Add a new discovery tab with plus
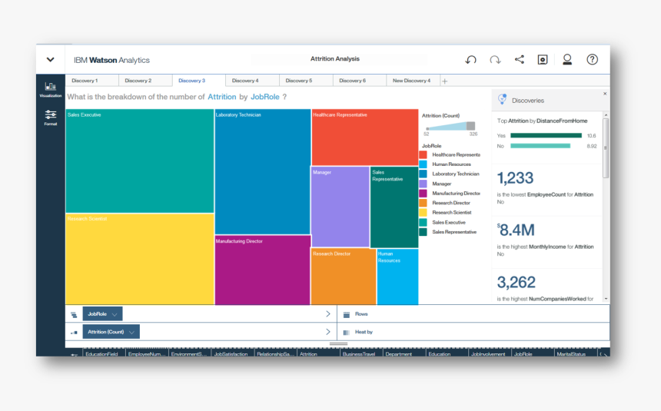 click(x=444, y=81)
